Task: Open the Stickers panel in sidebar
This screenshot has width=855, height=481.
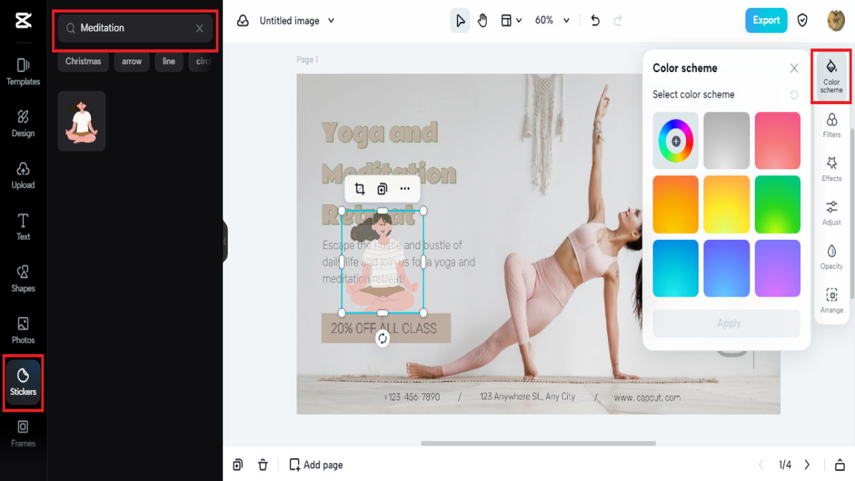Action: click(x=23, y=383)
